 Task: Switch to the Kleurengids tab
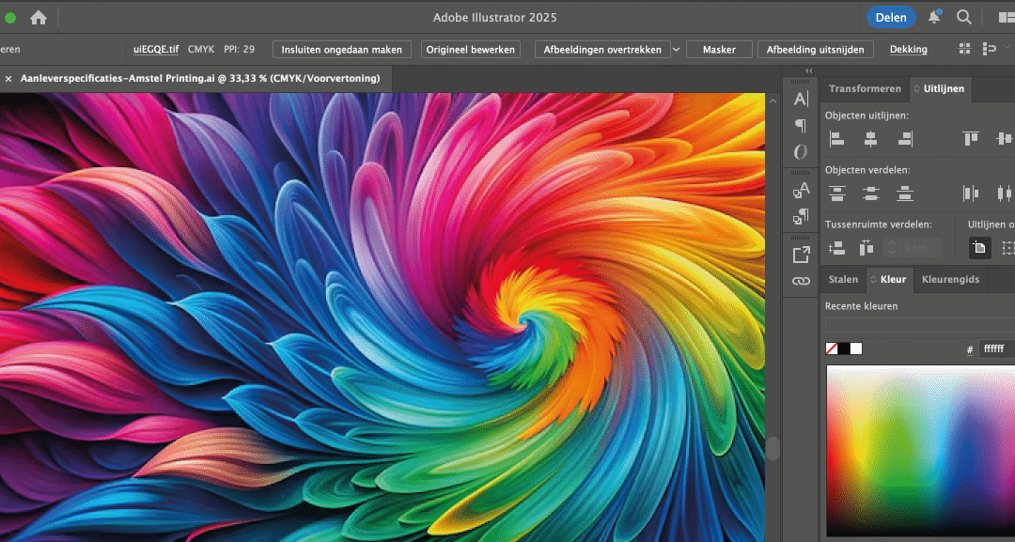[950, 279]
